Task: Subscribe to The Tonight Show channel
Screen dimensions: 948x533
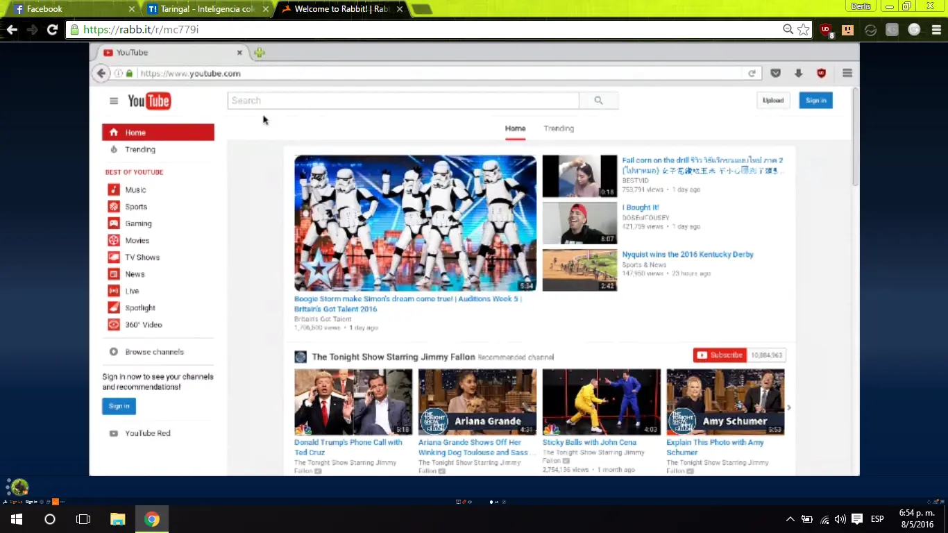Action: [720, 355]
